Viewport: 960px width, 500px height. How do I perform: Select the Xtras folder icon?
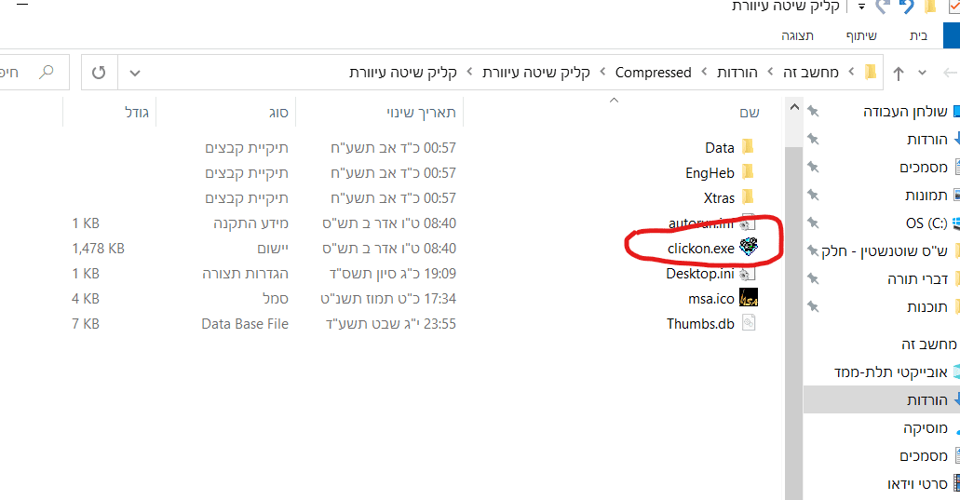click(x=748, y=197)
